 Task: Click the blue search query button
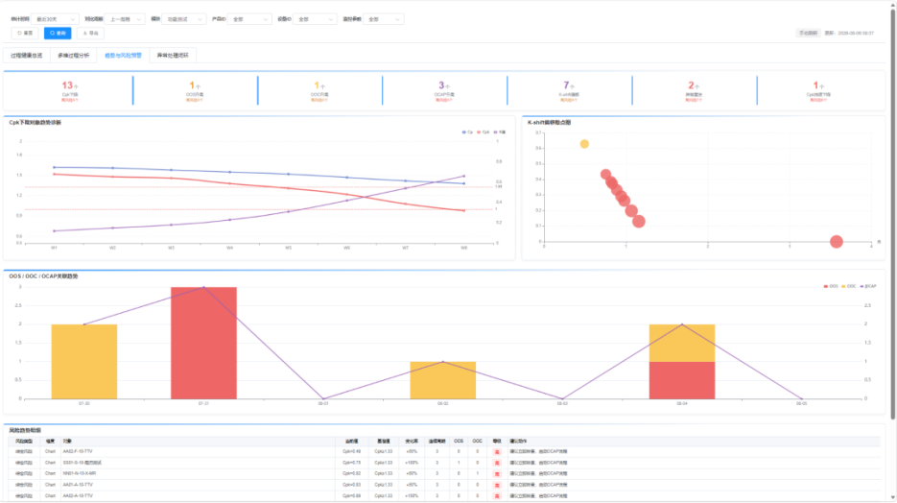click(58, 34)
